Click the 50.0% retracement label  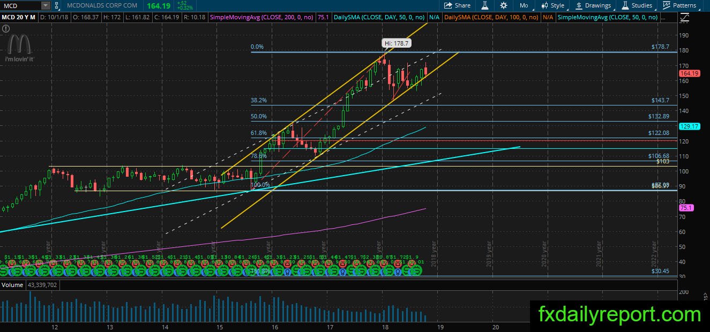click(x=258, y=116)
